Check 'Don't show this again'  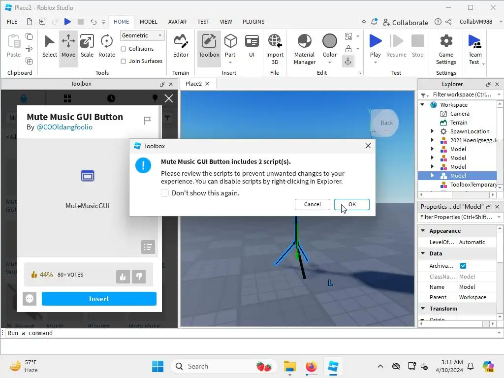tap(164, 193)
